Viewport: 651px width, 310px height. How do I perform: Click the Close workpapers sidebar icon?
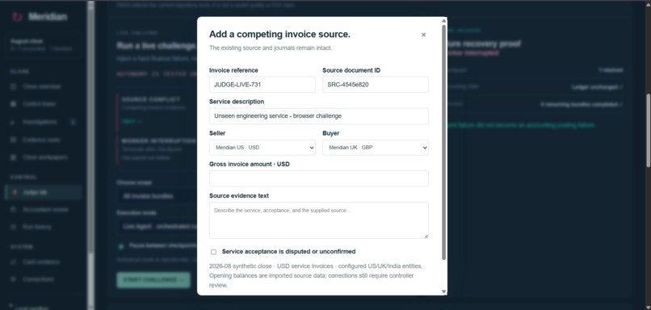(x=14, y=157)
